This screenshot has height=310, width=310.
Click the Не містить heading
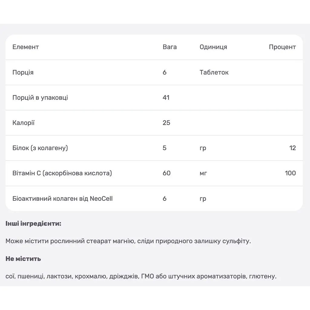tap(23, 259)
